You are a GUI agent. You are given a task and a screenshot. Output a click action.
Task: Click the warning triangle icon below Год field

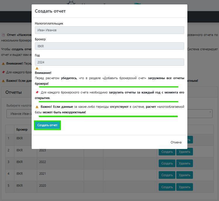pyautogui.click(x=37, y=68)
